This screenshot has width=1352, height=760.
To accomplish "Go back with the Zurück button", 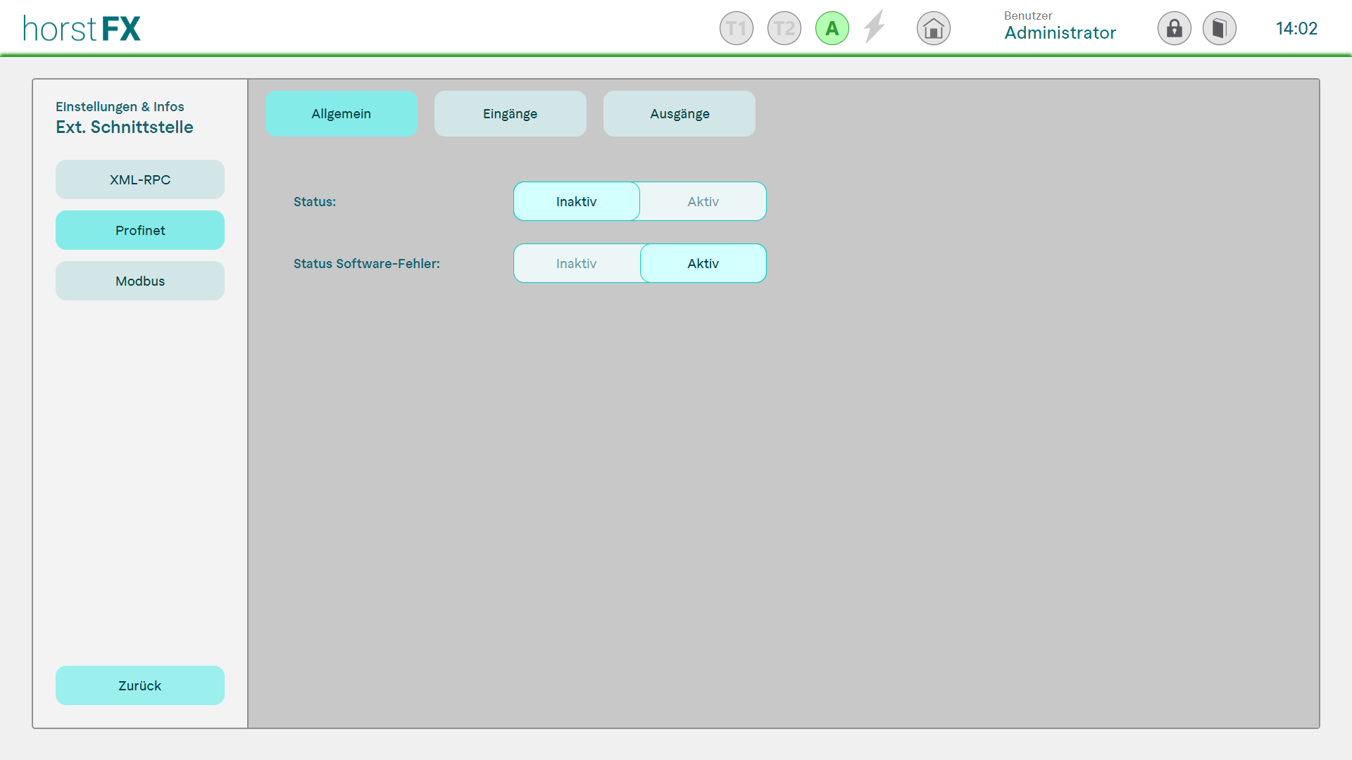I will 140,686.
